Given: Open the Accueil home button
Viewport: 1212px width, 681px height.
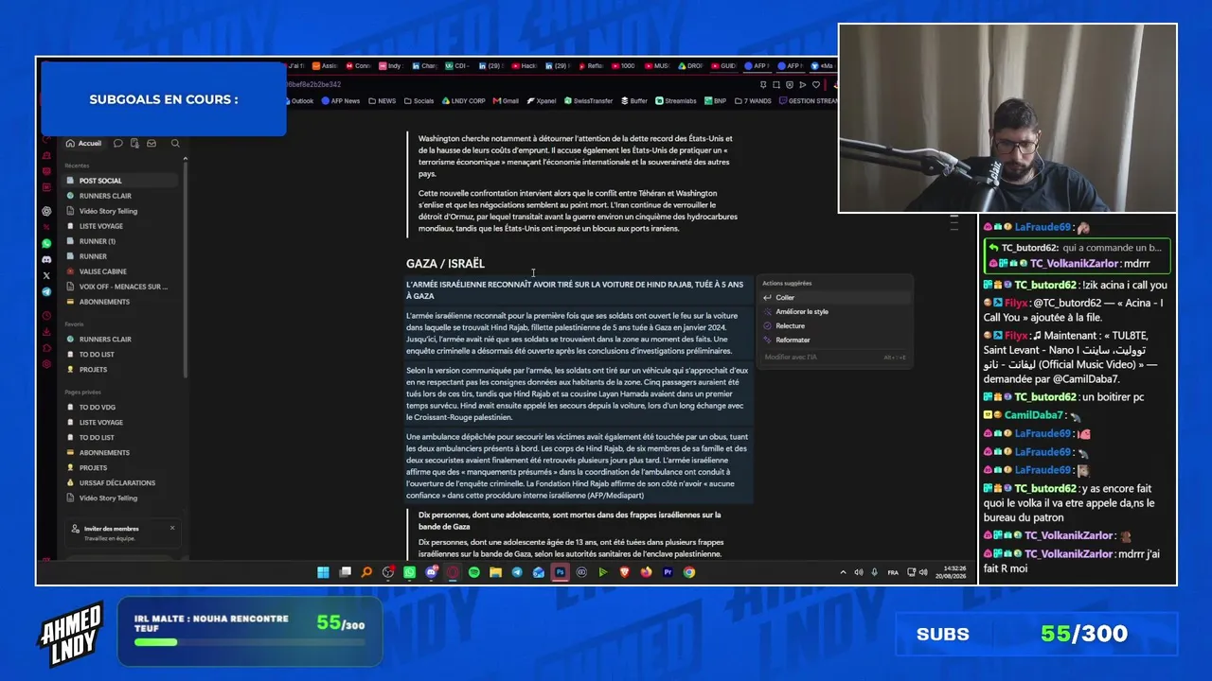Looking at the screenshot, I should 84,144.
